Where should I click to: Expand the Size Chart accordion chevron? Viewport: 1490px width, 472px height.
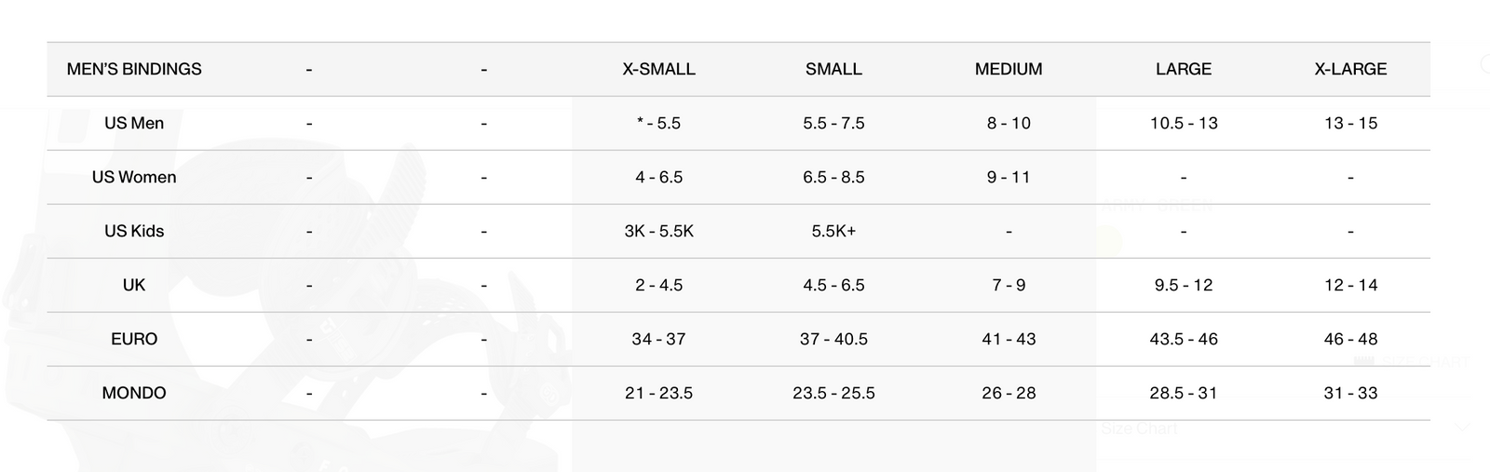[1462, 427]
